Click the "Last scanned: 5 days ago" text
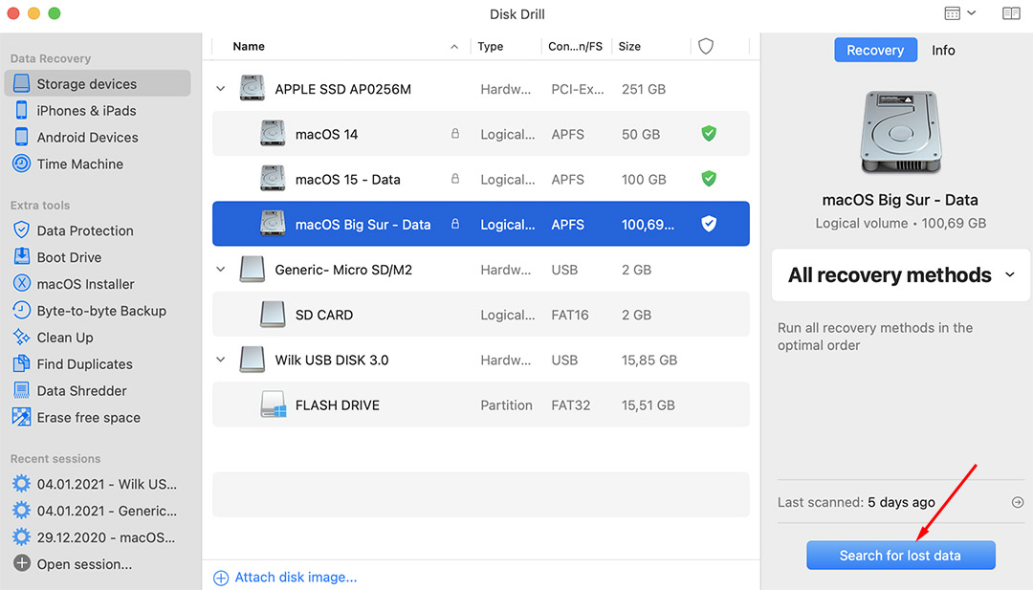1033x590 pixels. coord(856,502)
